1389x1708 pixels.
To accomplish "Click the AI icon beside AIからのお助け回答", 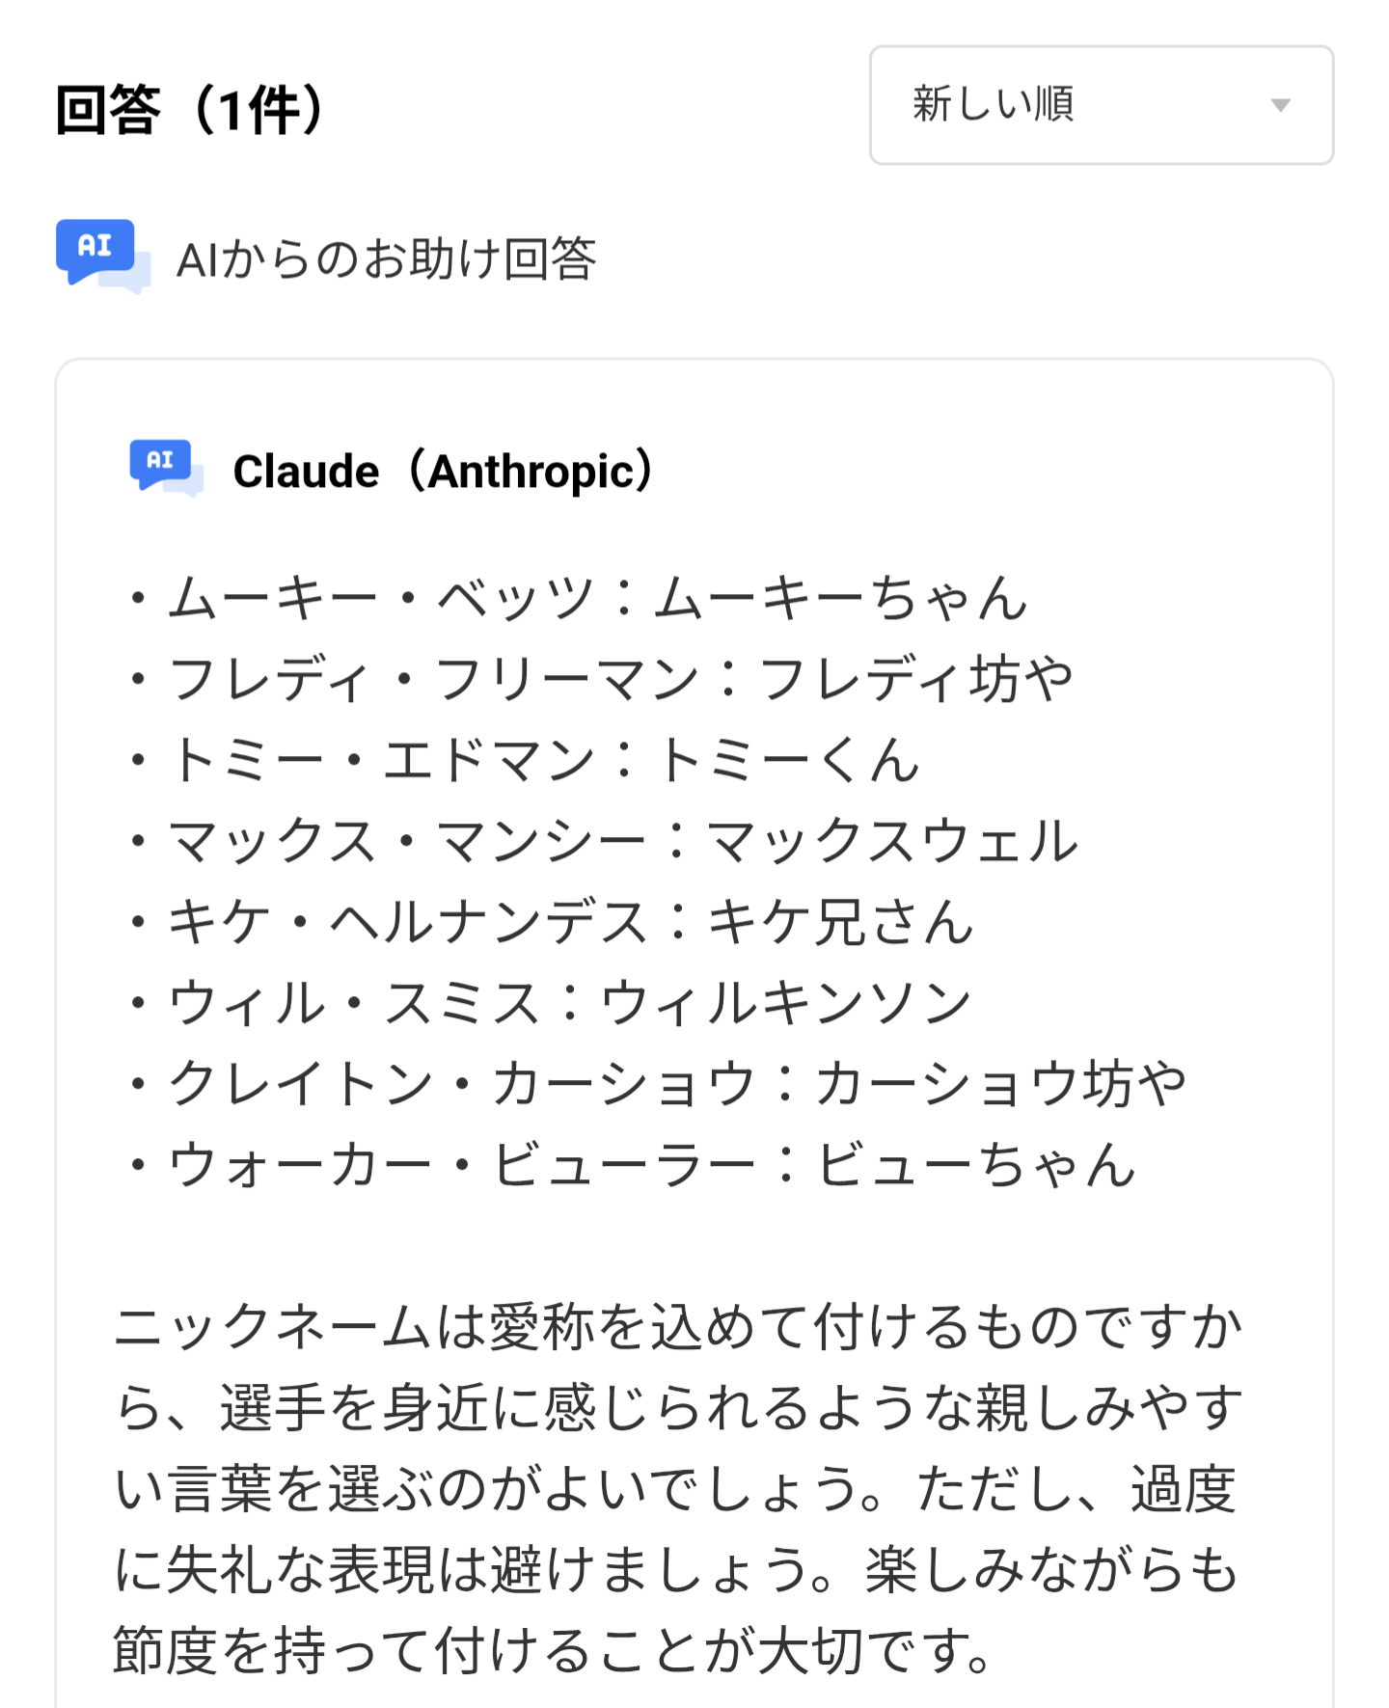I will [x=101, y=256].
